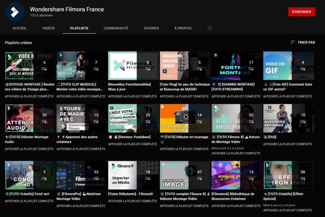Click the playlist icon on the 5 Tours de Magie thumbnail
This screenshot has width=325, height=217.
pyautogui.click(x=96, y=122)
